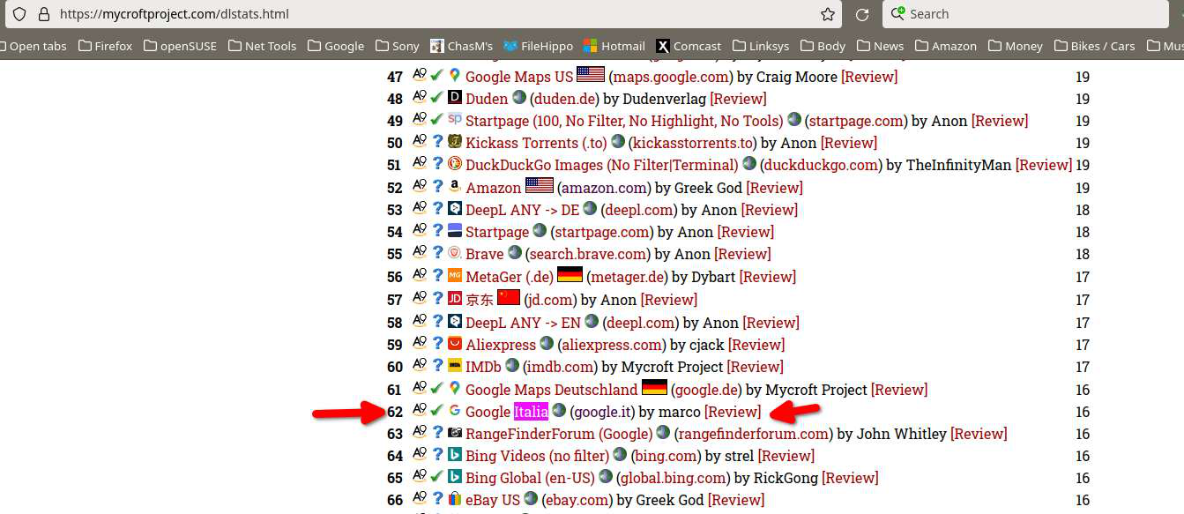Open the ChasM's bookmark

click(x=461, y=46)
